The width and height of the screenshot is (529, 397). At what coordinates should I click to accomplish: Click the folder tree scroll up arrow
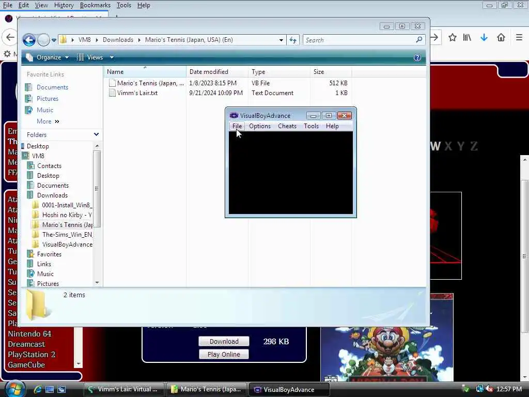(97, 146)
